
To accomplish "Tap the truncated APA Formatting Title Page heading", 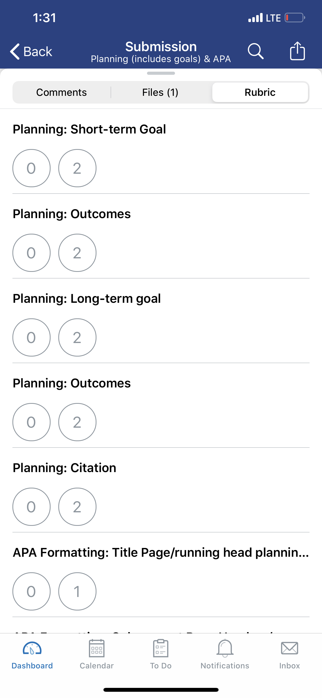I will click(161, 552).
